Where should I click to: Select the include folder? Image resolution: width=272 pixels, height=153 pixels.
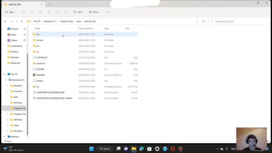[85, 40]
